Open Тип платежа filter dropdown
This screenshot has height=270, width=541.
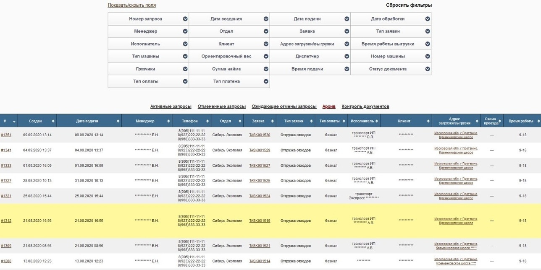pyautogui.click(x=266, y=81)
